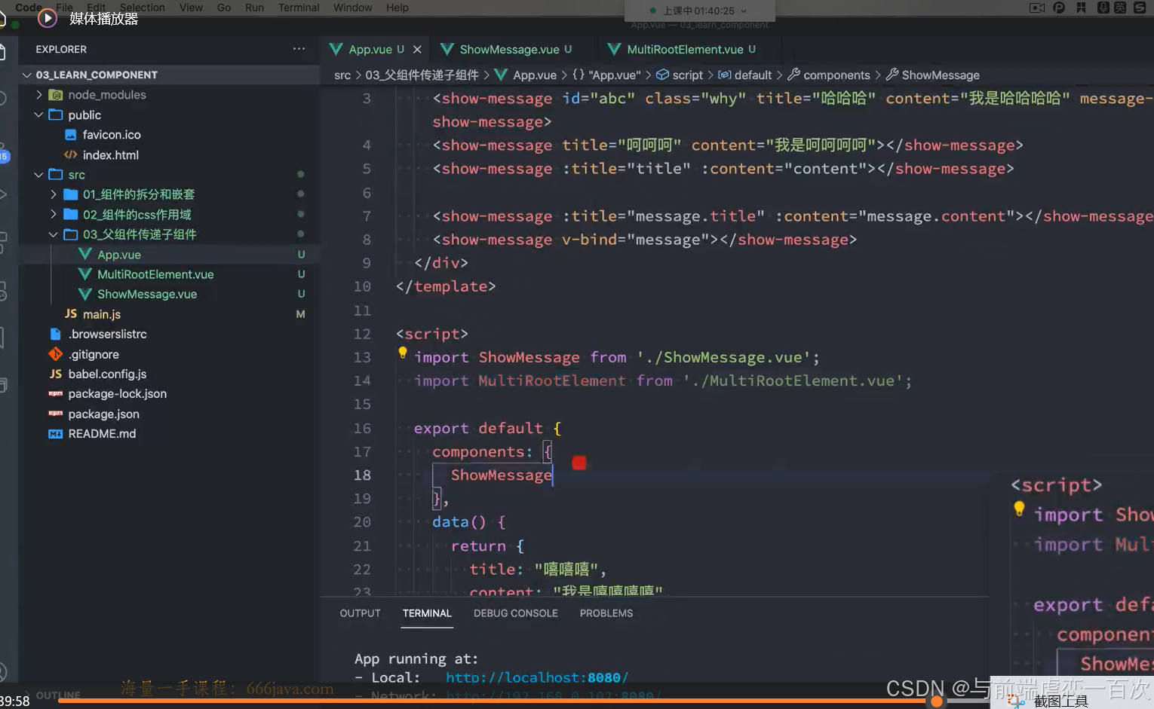Image resolution: width=1154 pixels, height=709 pixels.
Task: Click the src breadcrumb segment
Action: tap(342, 75)
